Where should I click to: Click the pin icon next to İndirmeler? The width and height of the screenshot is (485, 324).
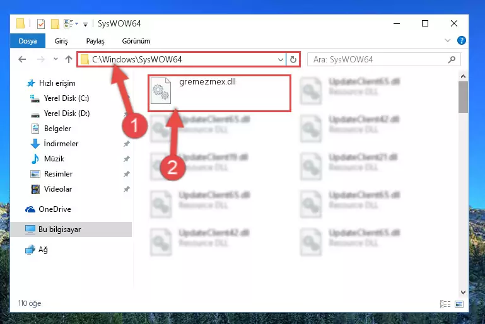coord(127,144)
